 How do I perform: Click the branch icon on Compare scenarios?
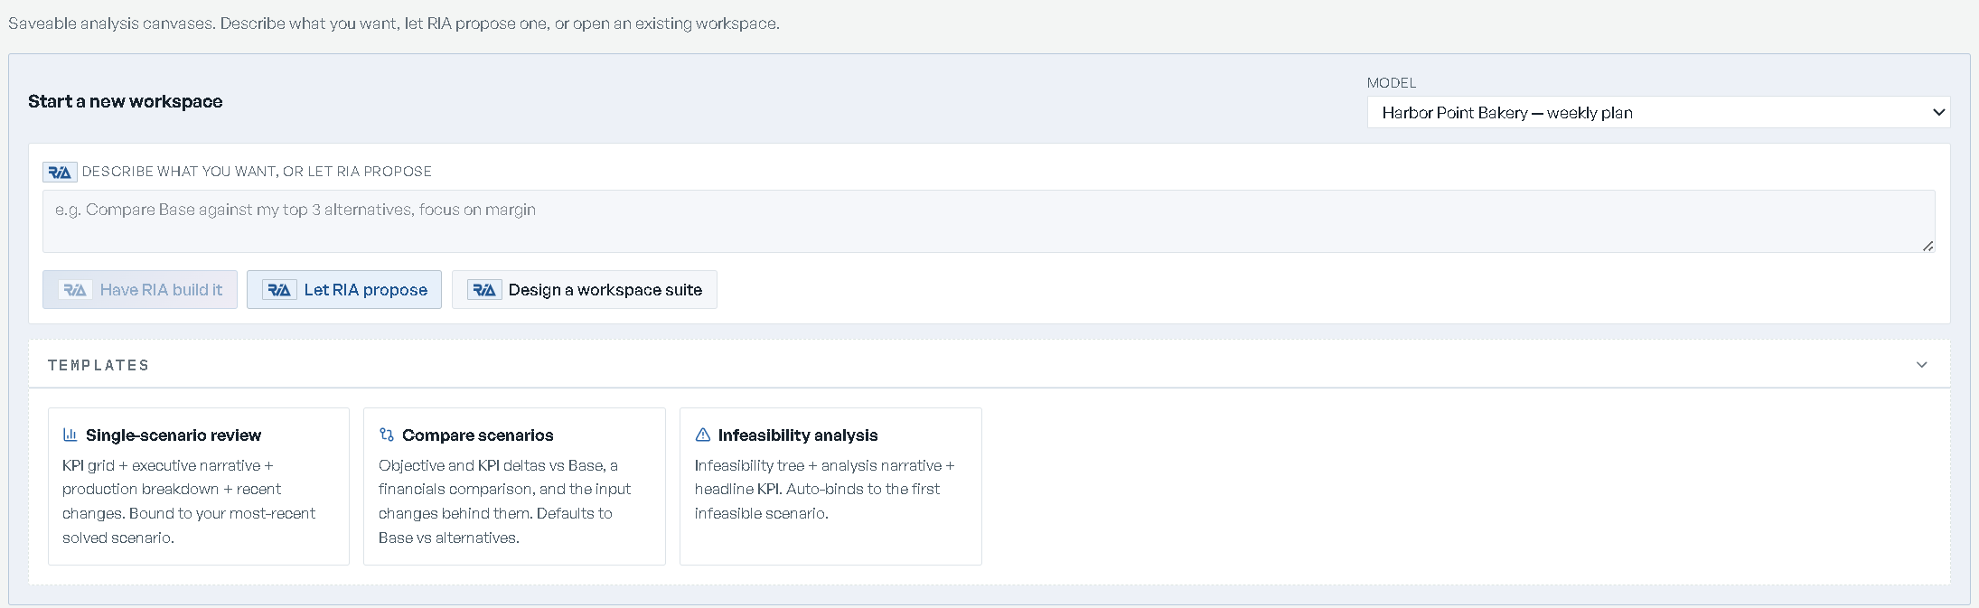pos(387,435)
